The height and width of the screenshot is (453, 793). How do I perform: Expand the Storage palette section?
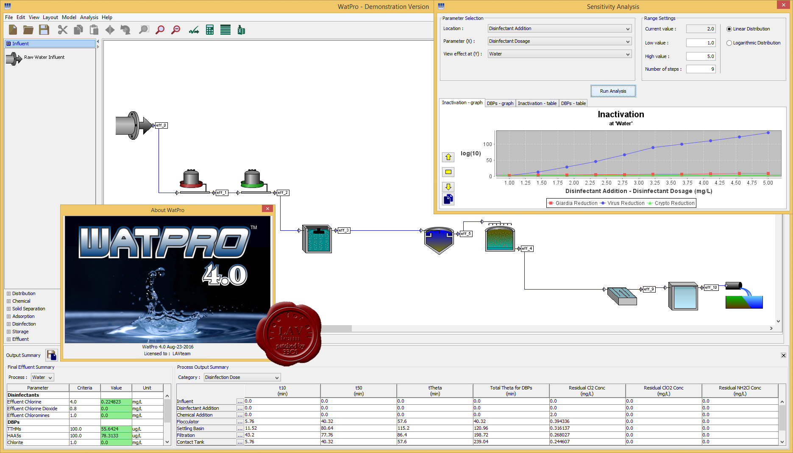20,331
